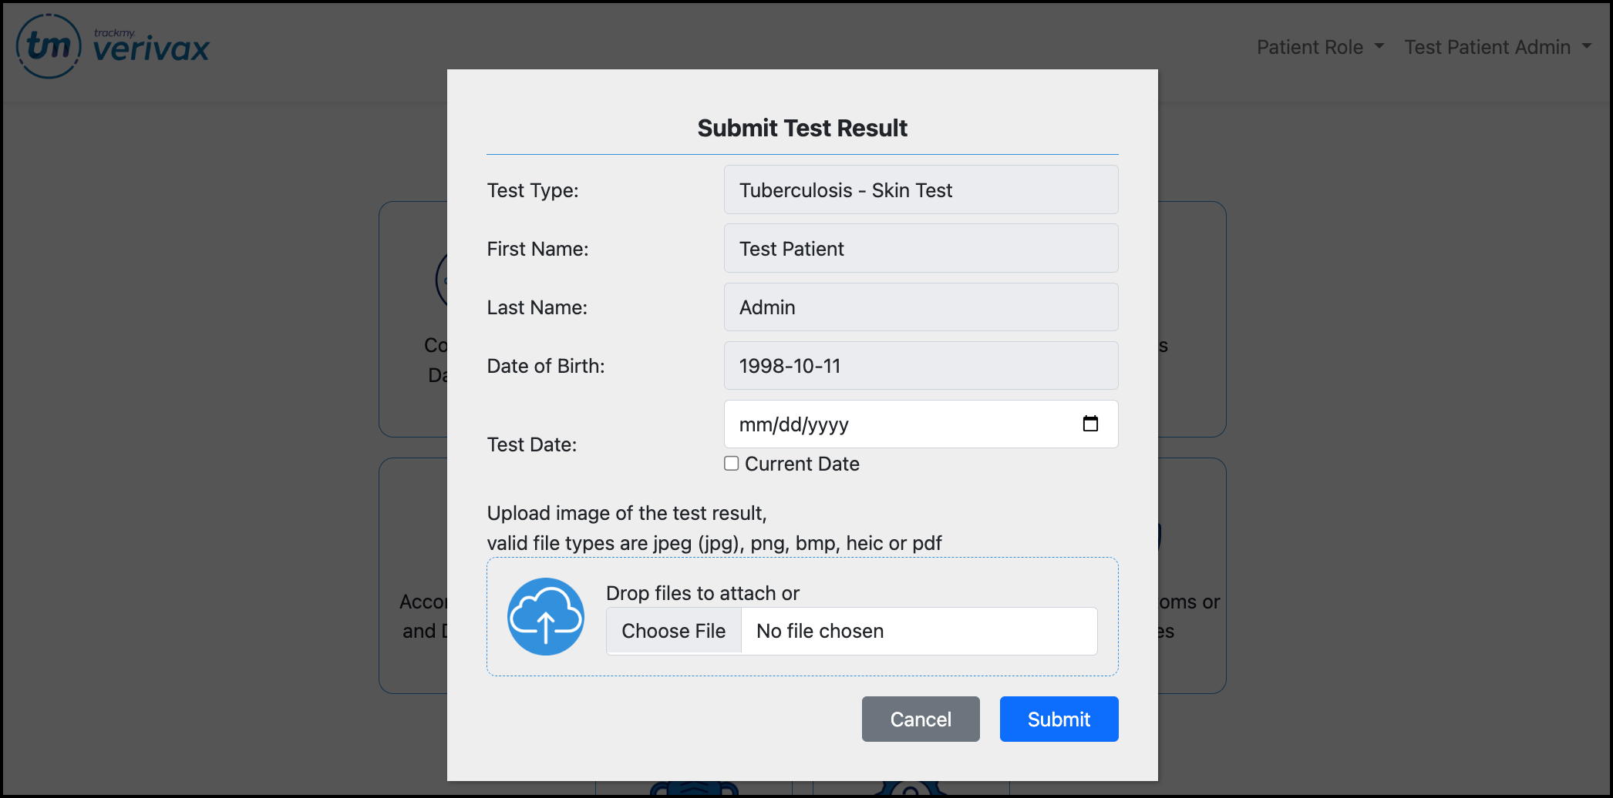The image size is (1613, 798).
Task: Click the valid file types instruction text
Action: tap(714, 543)
